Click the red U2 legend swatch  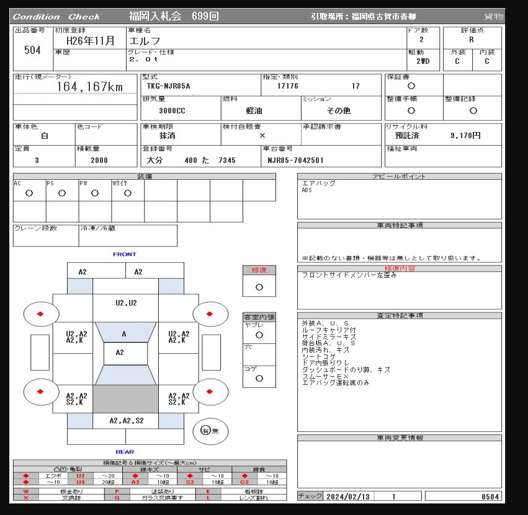(x=81, y=475)
